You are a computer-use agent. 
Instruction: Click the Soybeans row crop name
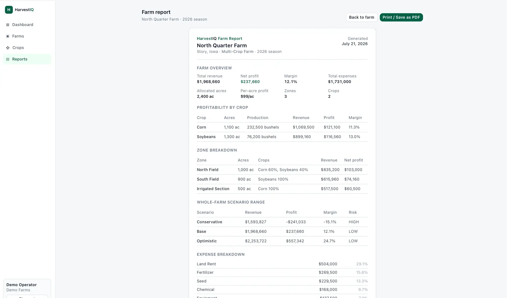(206, 137)
